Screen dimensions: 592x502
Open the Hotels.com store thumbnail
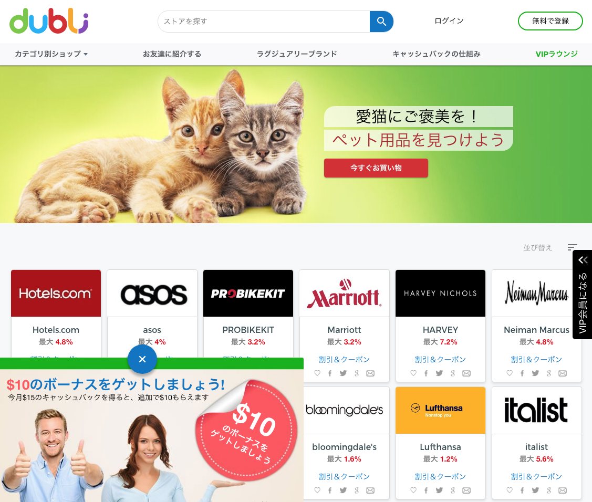(56, 294)
